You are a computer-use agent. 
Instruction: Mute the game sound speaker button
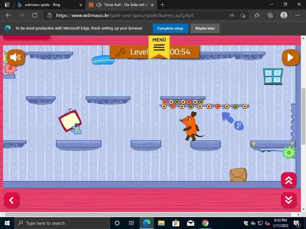click(16, 57)
